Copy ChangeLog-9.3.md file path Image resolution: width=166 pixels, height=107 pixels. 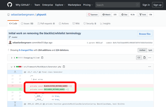[42, 58]
